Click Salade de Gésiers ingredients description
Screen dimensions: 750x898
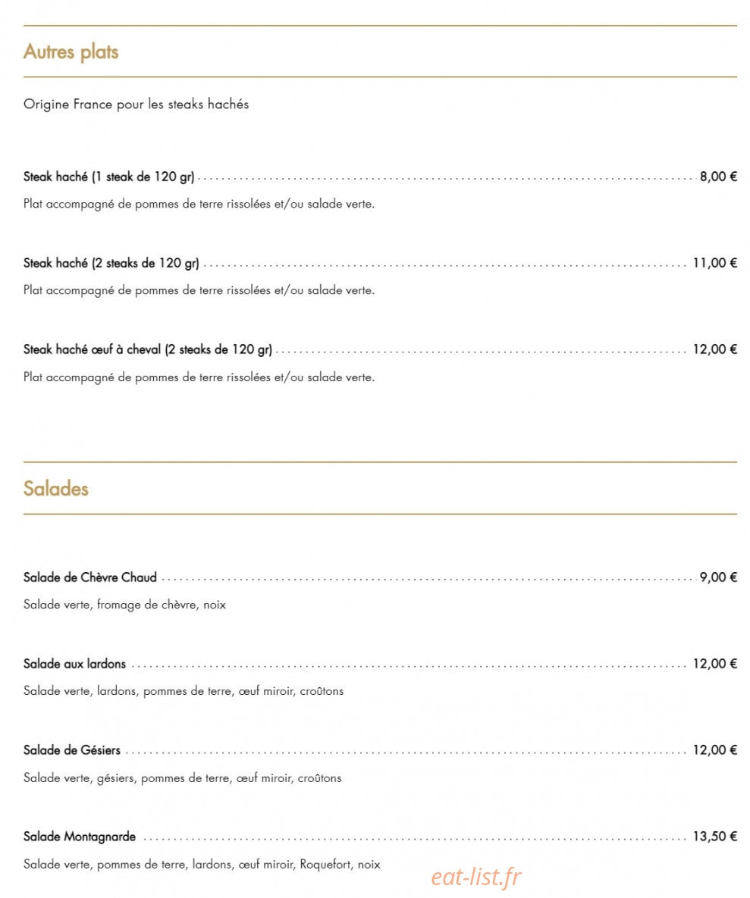[x=182, y=778]
